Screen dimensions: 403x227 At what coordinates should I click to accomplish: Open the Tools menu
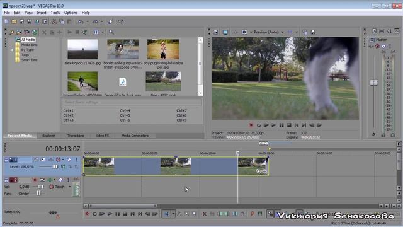tap(55, 13)
